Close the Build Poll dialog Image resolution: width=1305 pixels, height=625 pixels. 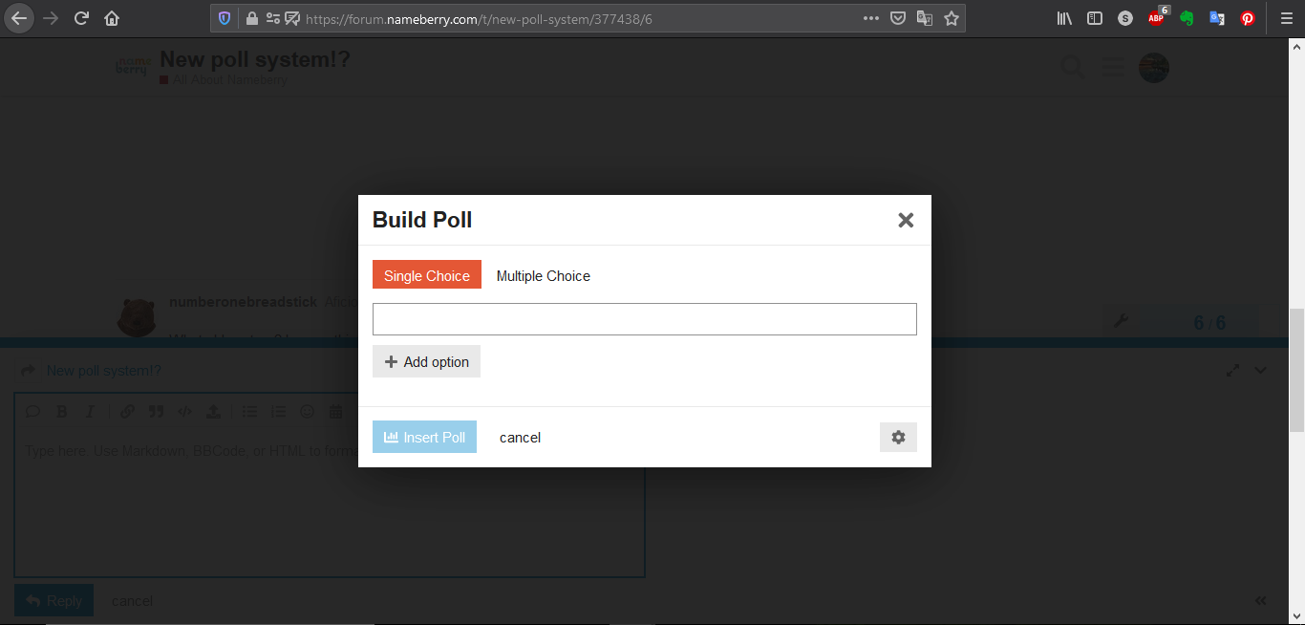click(906, 221)
